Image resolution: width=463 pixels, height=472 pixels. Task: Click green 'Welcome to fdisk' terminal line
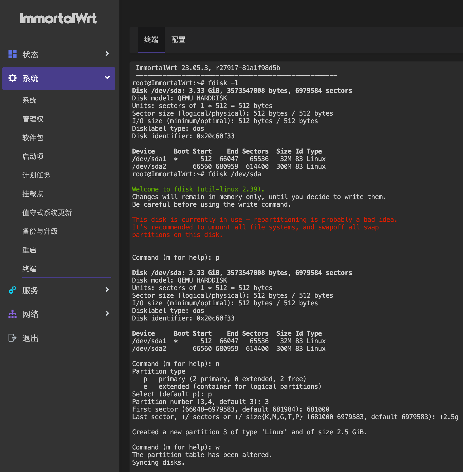(198, 189)
